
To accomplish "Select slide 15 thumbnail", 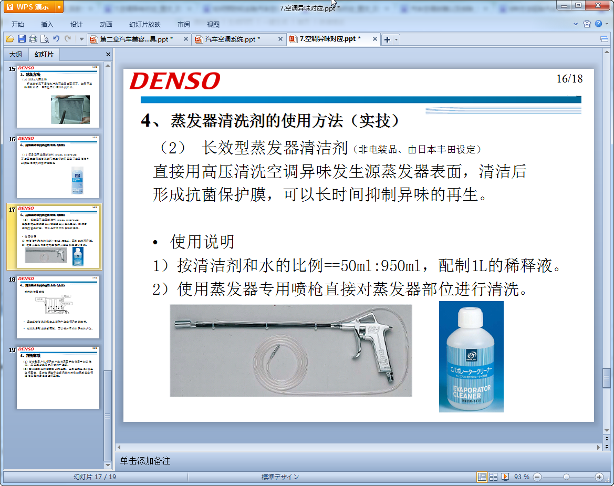I will pyautogui.click(x=58, y=96).
